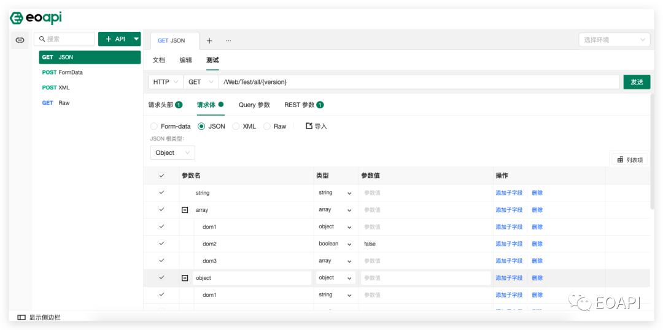663x330 pixels.
Task: Click the 列表项 table columns icon
Action: [620, 160]
